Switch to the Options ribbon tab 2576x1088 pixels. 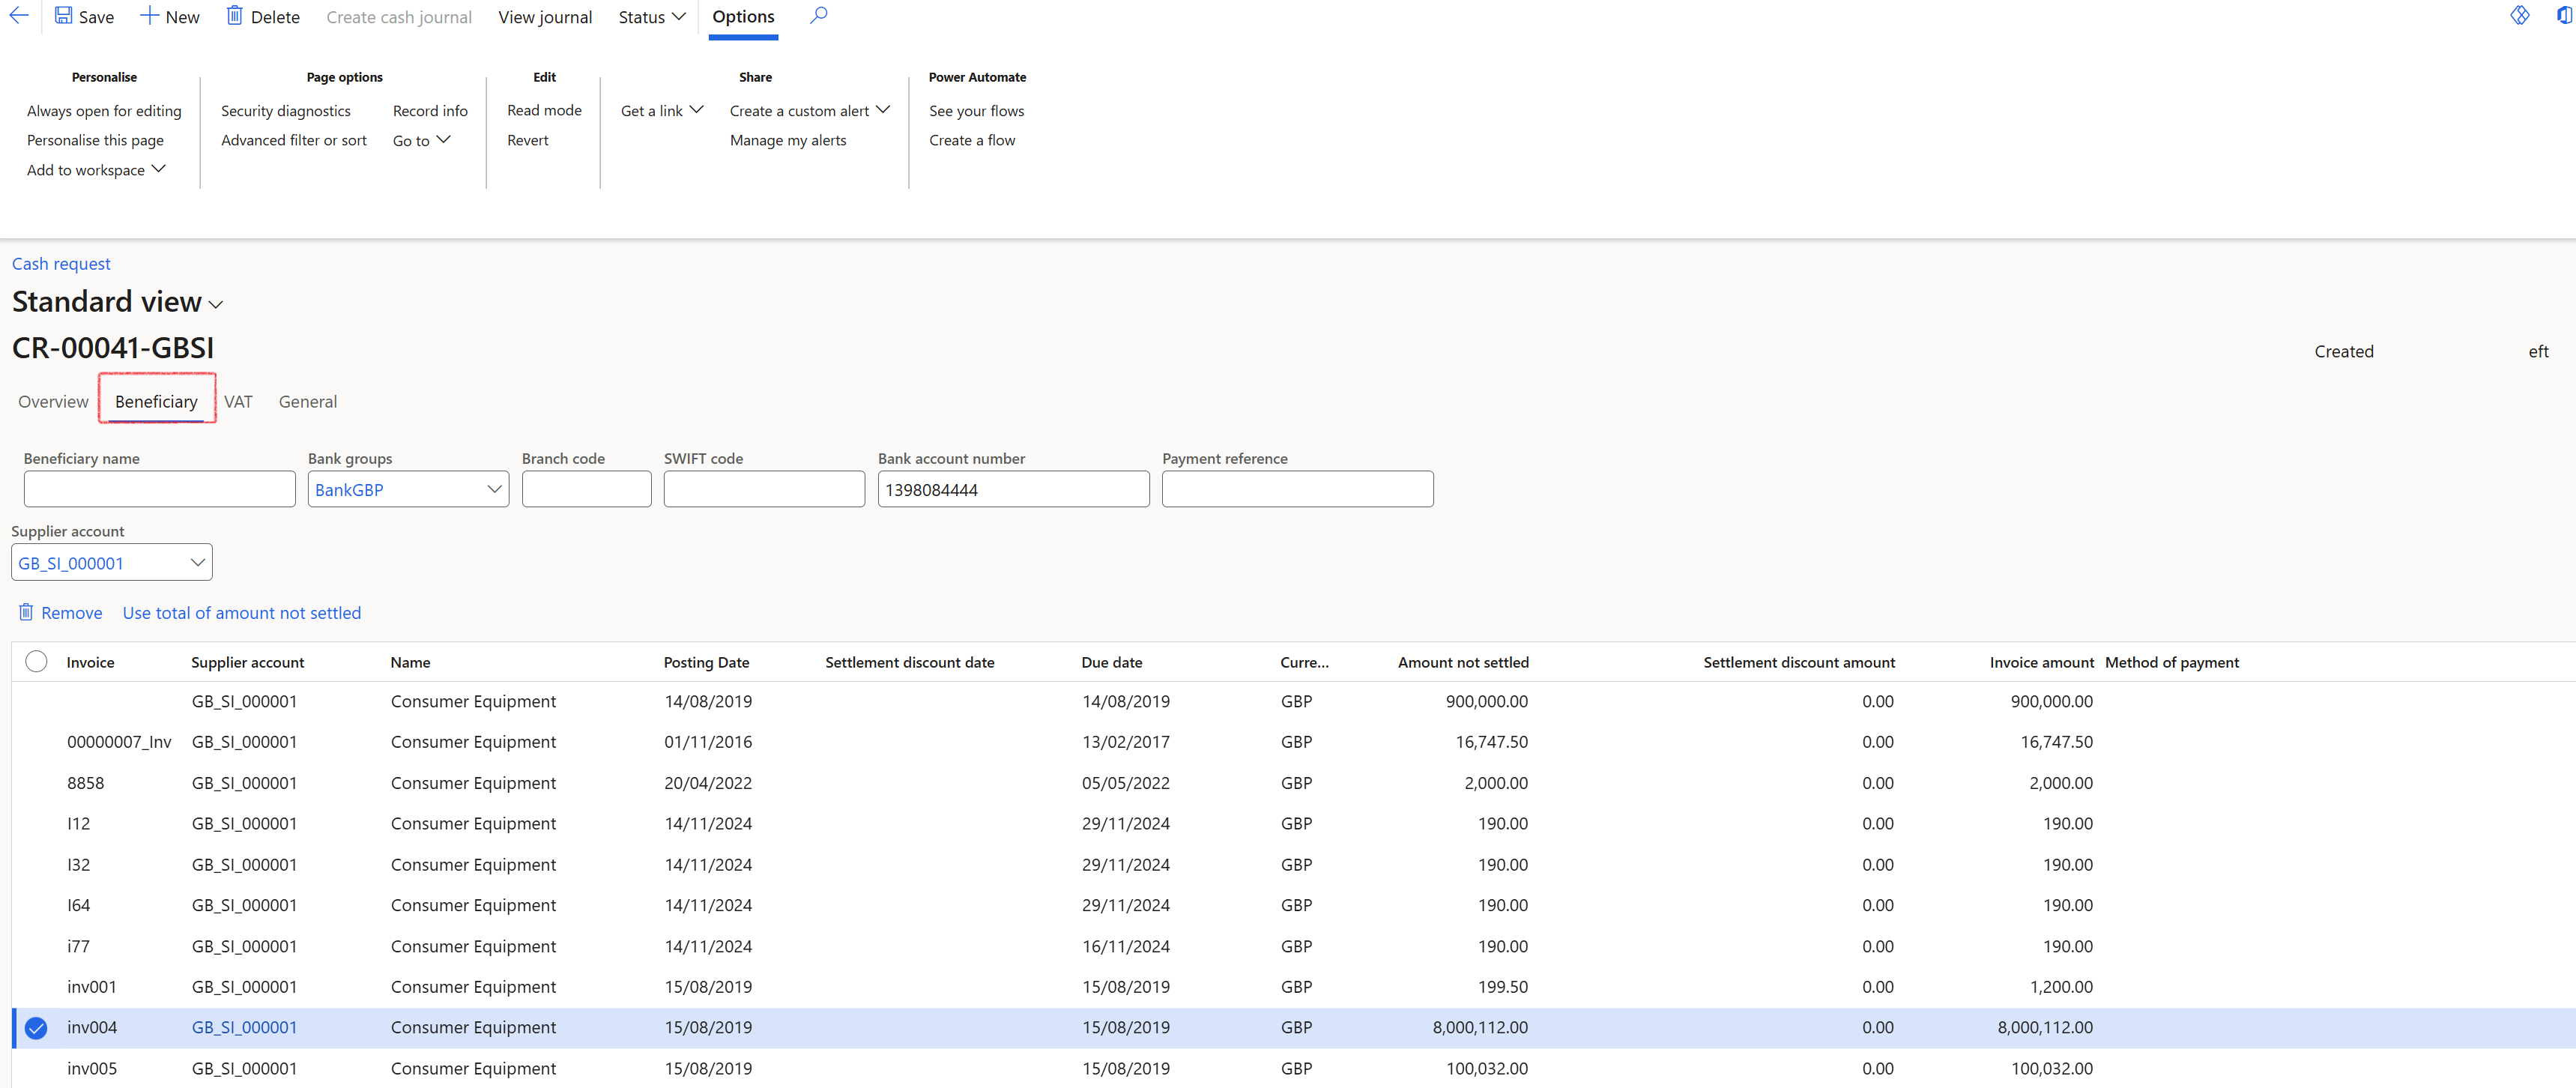[x=743, y=17]
